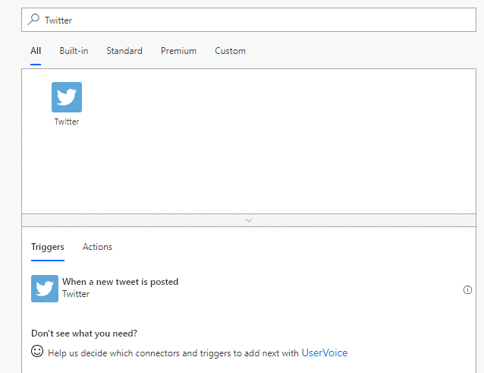This screenshot has height=373, width=484.
Task: Click the Don't see what you need heading
Action: (x=84, y=333)
